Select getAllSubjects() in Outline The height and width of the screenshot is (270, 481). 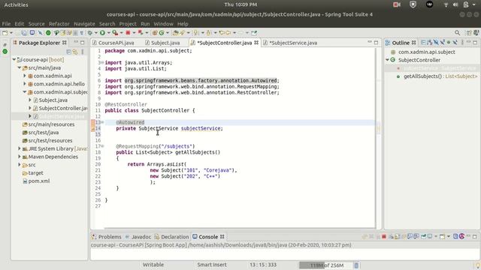440,76
